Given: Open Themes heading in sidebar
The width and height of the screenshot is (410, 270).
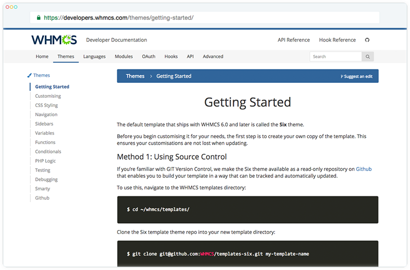Looking at the screenshot, I should [x=41, y=75].
